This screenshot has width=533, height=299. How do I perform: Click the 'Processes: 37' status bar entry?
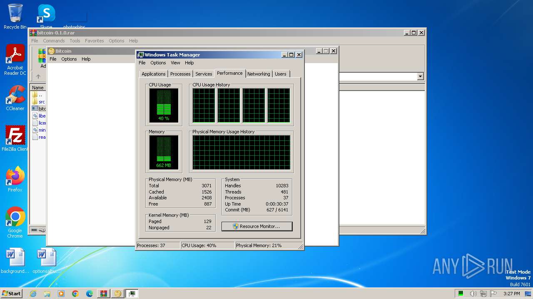coord(151,245)
